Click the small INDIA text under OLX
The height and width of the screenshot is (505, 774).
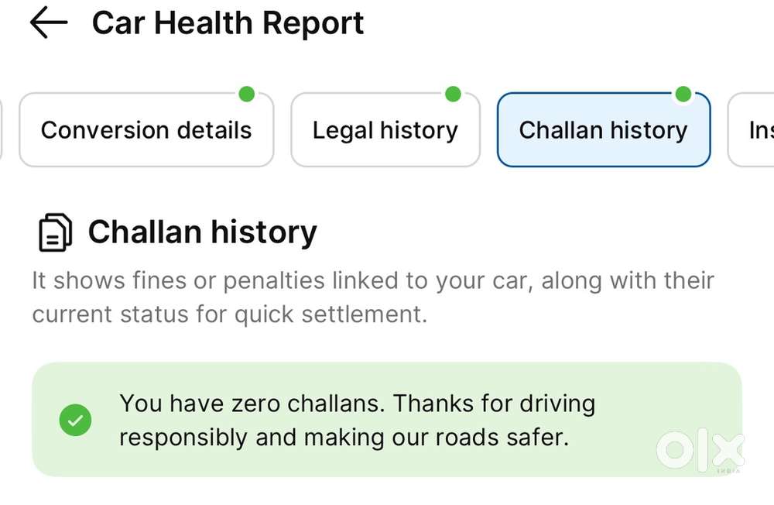click(x=731, y=470)
